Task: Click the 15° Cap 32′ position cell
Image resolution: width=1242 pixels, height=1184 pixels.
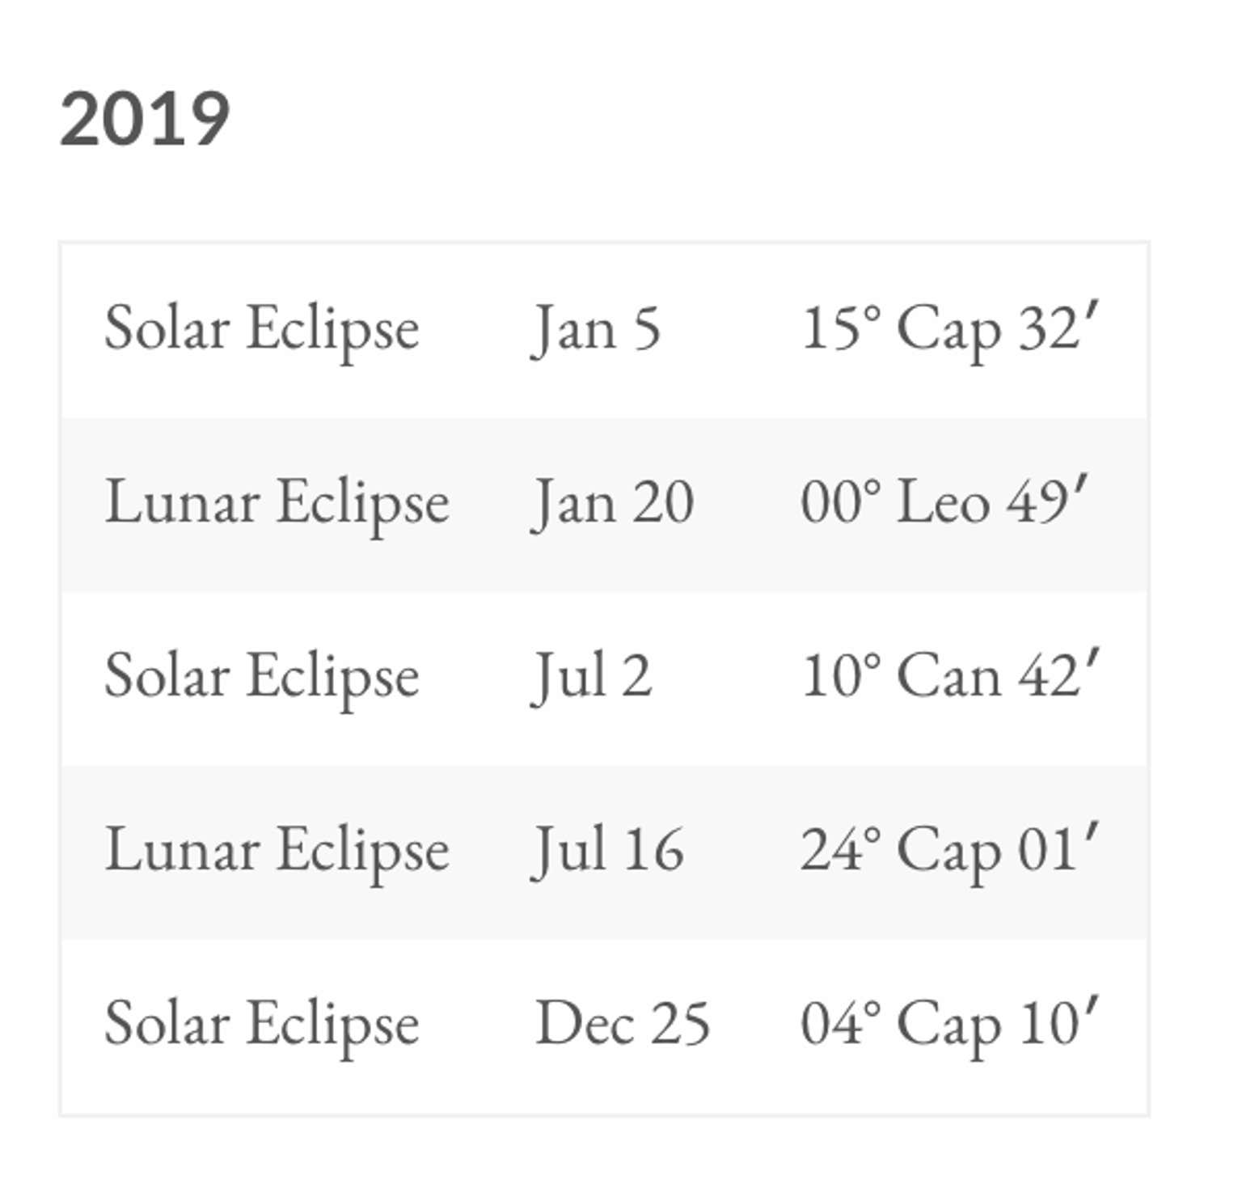Action: 950,328
